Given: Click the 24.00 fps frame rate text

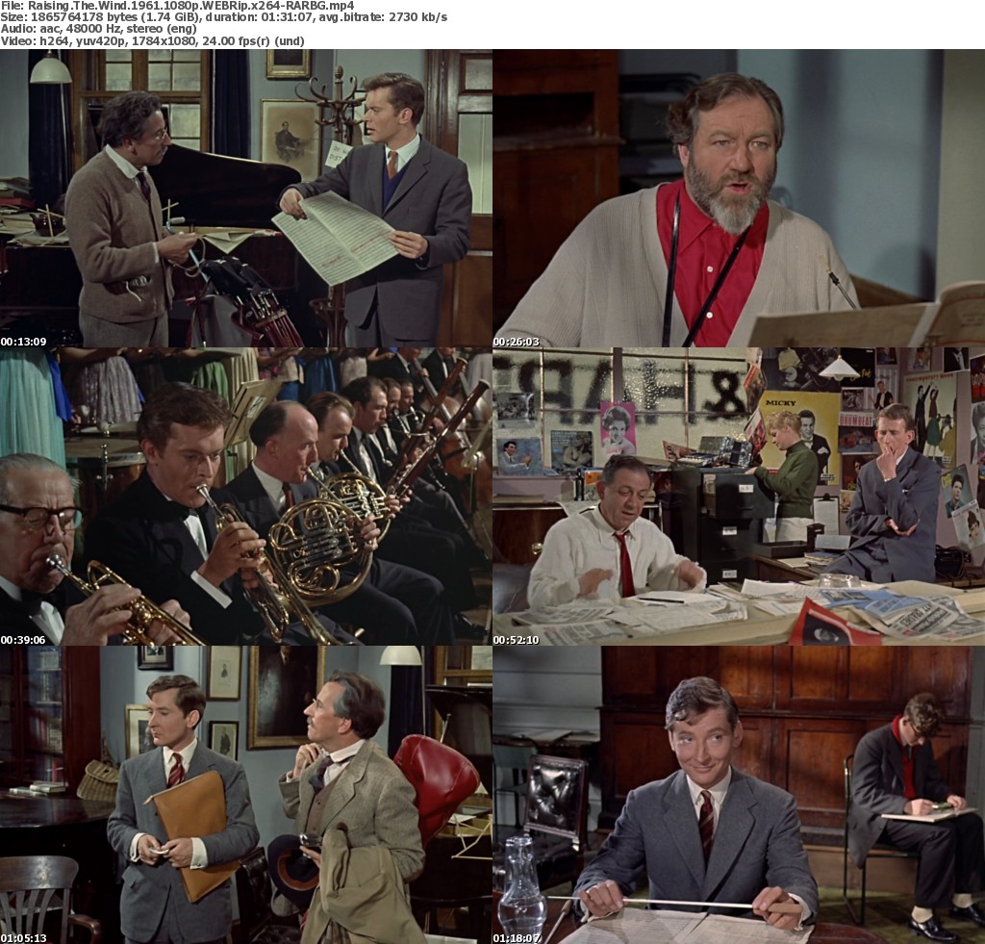Looking at the screenshot, I should coord(234,42).
